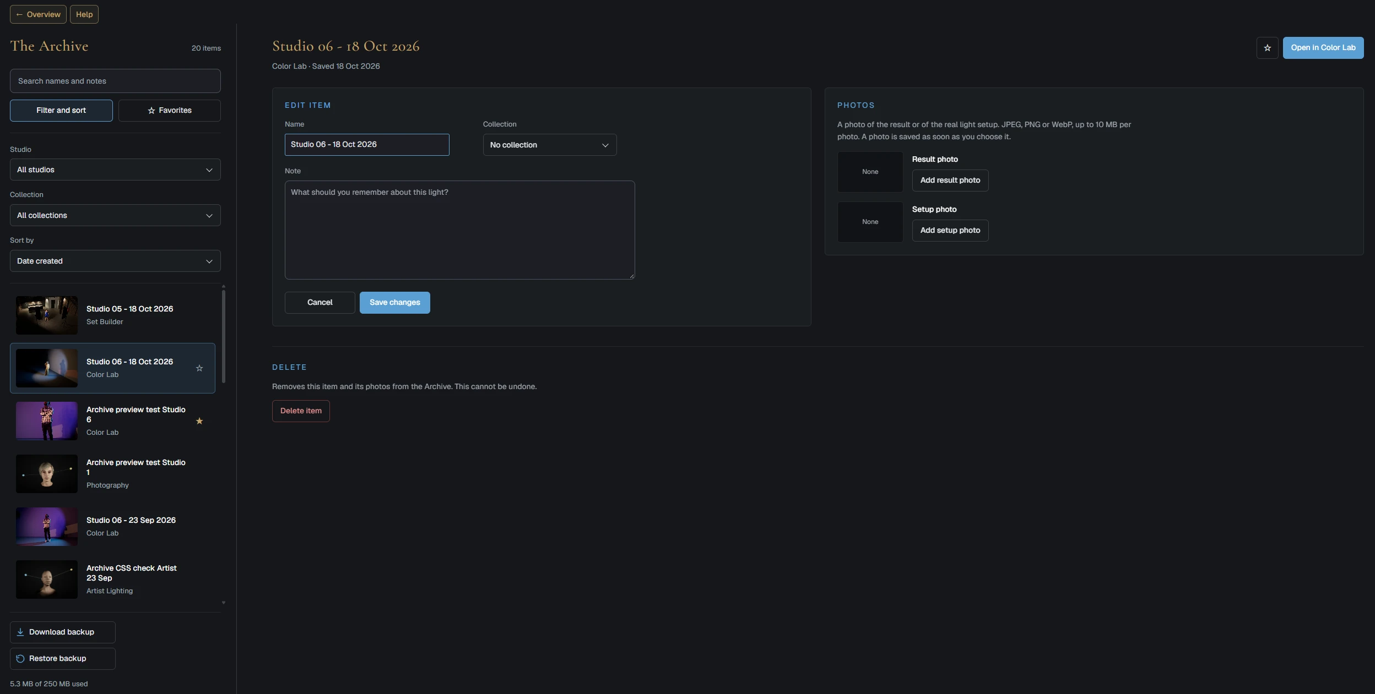This screenshot has width=1375, height=694.
Task: Open the All collections dropdown
Action: 115,215
